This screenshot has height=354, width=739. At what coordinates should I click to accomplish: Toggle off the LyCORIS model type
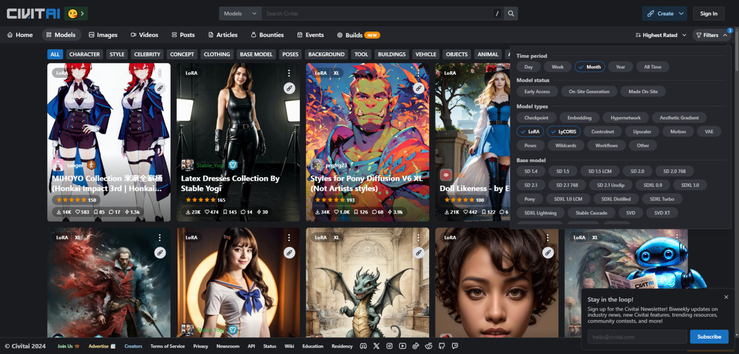click(563, 132)
